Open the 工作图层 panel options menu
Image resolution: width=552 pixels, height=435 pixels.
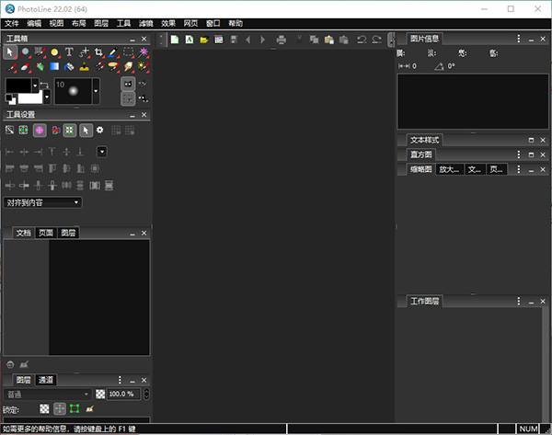click(x=519, y=301)
